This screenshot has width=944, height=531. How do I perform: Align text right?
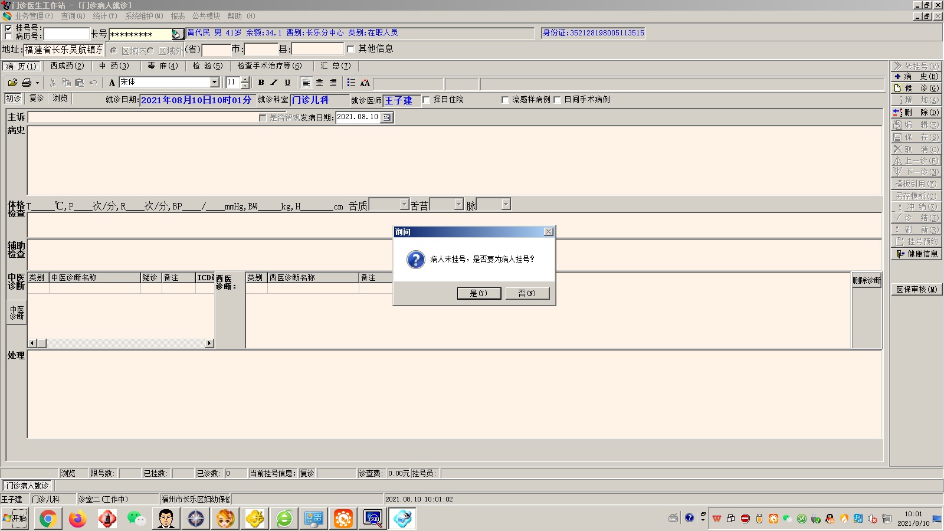click(333, 83)
